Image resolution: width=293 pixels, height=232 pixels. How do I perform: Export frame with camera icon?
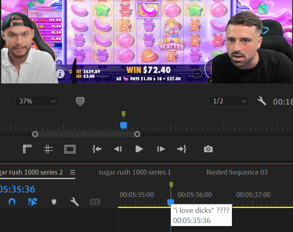(x=208, y=149)
